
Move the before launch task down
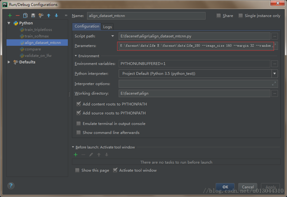tap(107, 155)
